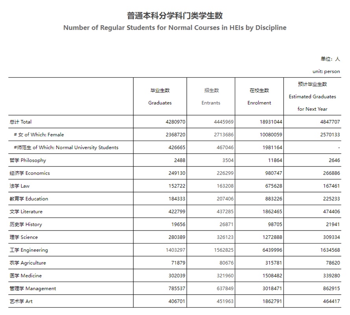The width and height of the screenshot is (350, 315).
Task: Select the 'of Which: Female' row label
Action: coord(39,135)
